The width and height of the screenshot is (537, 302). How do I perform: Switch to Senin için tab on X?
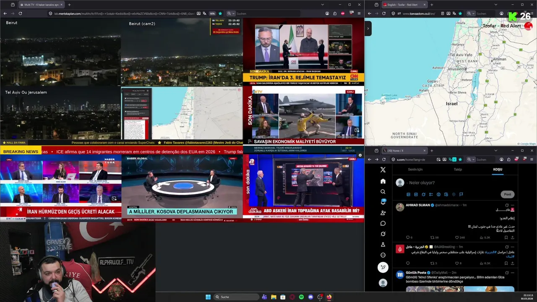pyautogui.click(x=415, y=169)
